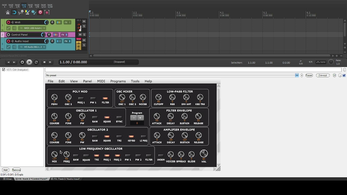Toggle the metronome icon in the toolbar
This screenshot has width=347, height=195.
click(8, 12)
